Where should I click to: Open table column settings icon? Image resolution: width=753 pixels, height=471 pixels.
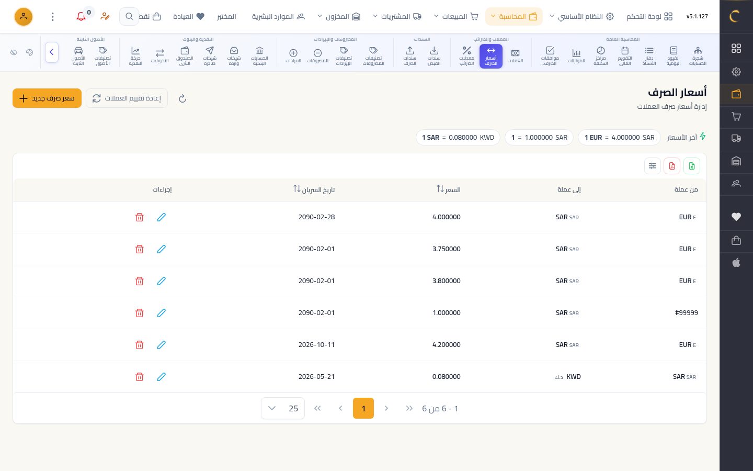tap(653, 166)
